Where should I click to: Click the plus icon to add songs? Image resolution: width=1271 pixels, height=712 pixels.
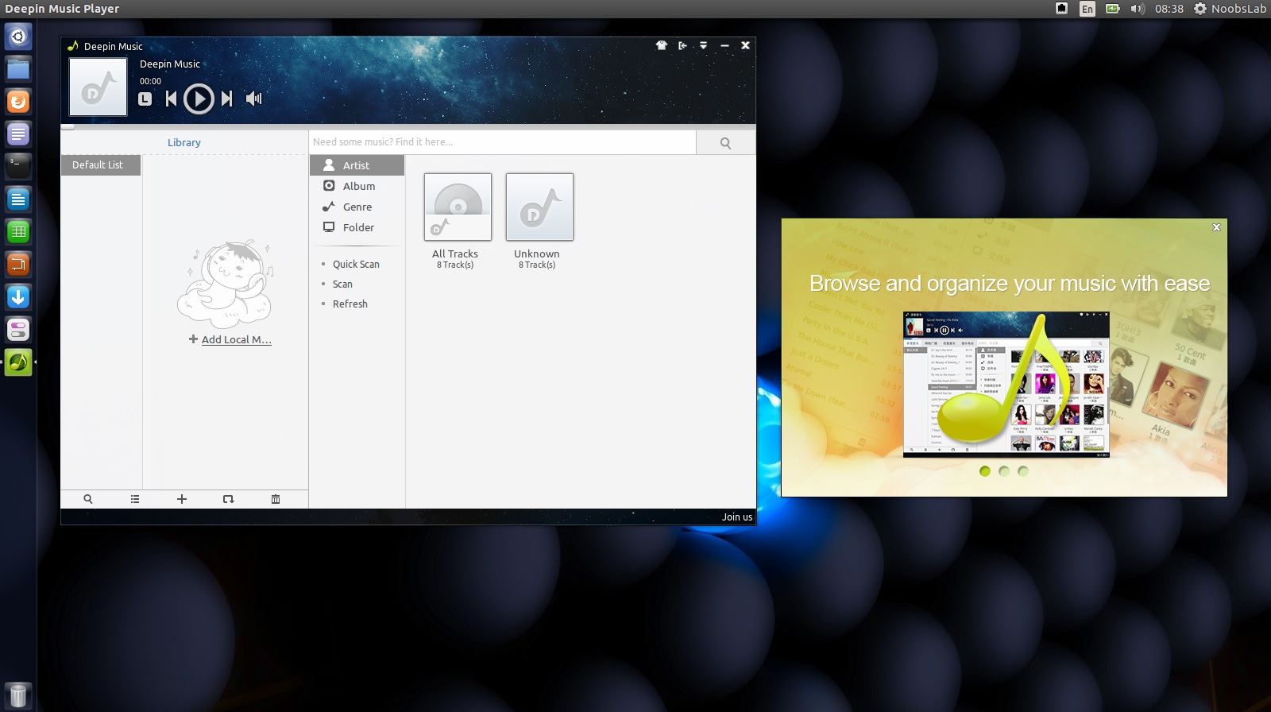pos(182,499)
